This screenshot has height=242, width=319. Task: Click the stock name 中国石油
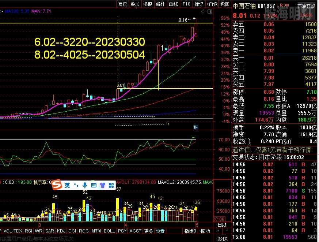click(x=244, y=6)
